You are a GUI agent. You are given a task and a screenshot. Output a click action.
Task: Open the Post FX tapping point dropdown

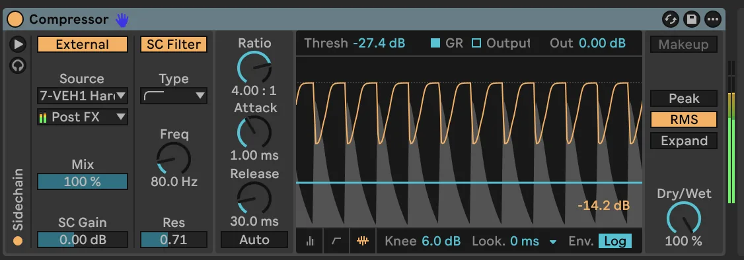[x=83, y=117]
